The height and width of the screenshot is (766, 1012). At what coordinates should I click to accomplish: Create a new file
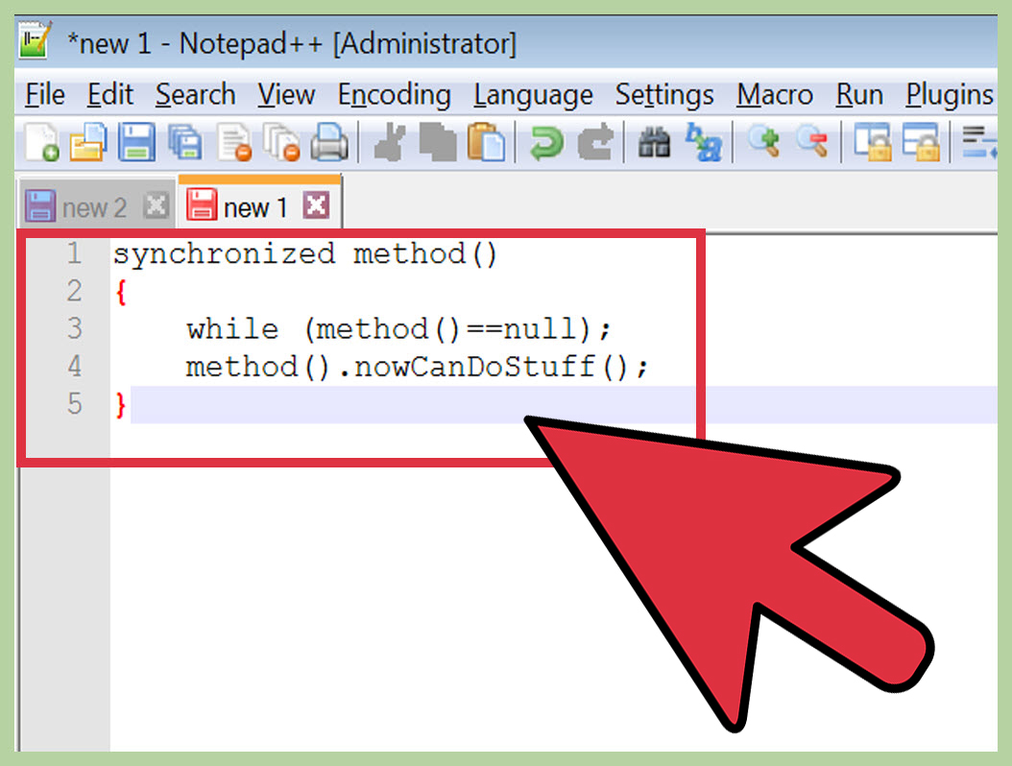click(40, 141)
